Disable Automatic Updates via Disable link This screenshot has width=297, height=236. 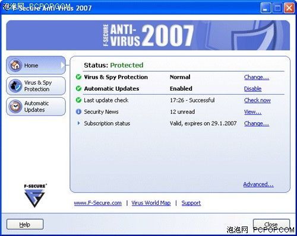click(252, 89)
